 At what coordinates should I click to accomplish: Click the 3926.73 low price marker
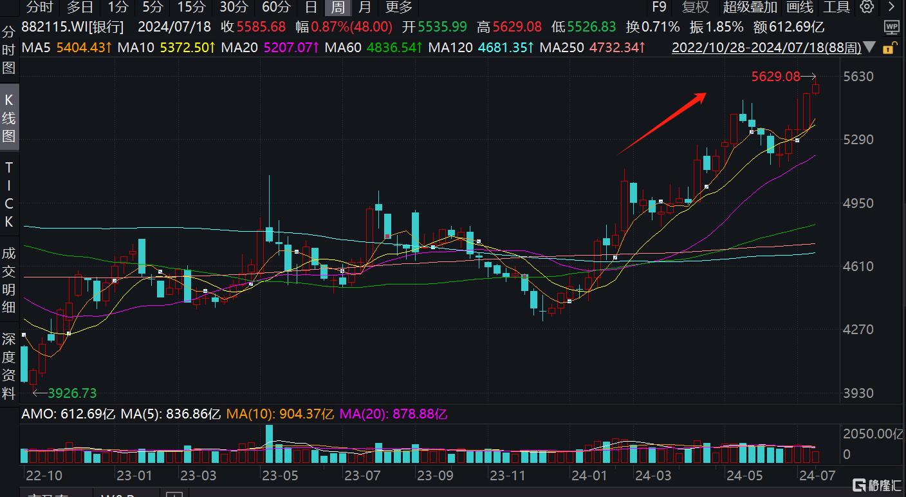coord(72,393)
